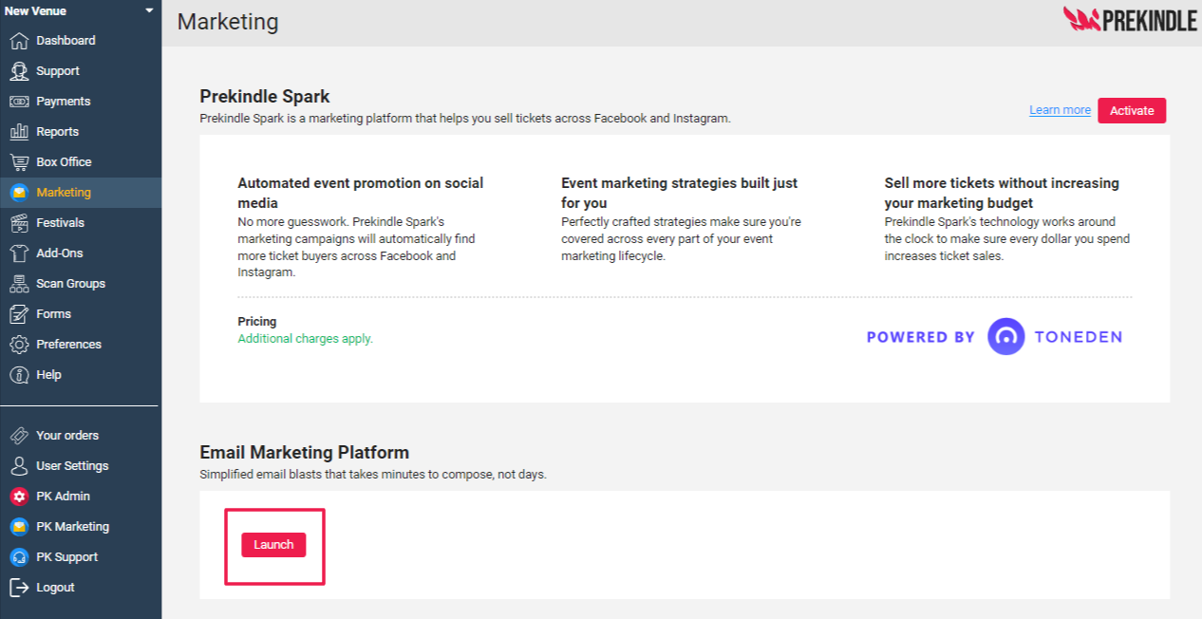Image resolution: width=1202 pixels, height=619 pixels.
Task: Click the PK Admin red icon
Action: pyautogui.click(x=19, y=497)
